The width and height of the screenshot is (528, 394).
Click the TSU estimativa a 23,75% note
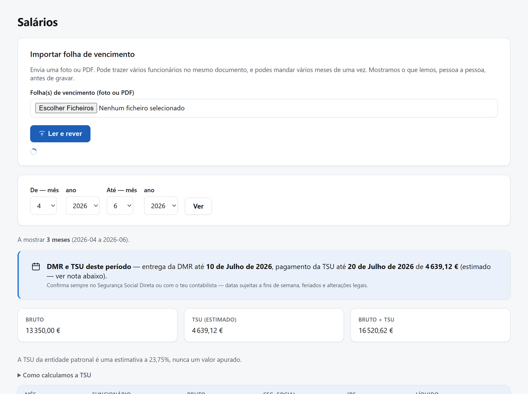(x=130, y=360)
